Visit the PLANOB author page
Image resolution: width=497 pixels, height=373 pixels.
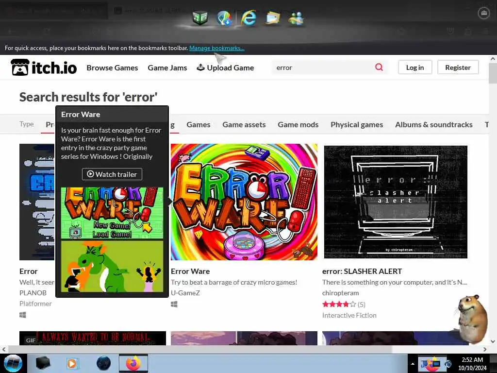tap(33, 293)
